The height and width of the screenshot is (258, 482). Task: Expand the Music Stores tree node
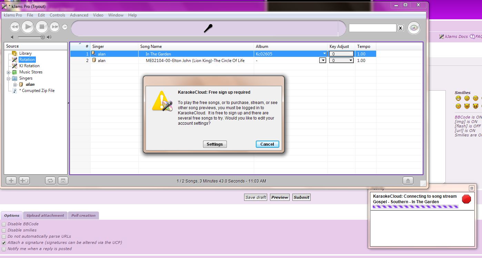click(x=9, y=72)
